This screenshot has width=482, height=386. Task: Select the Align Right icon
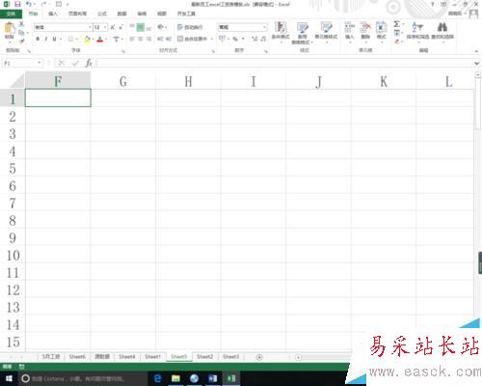(148, 39)
